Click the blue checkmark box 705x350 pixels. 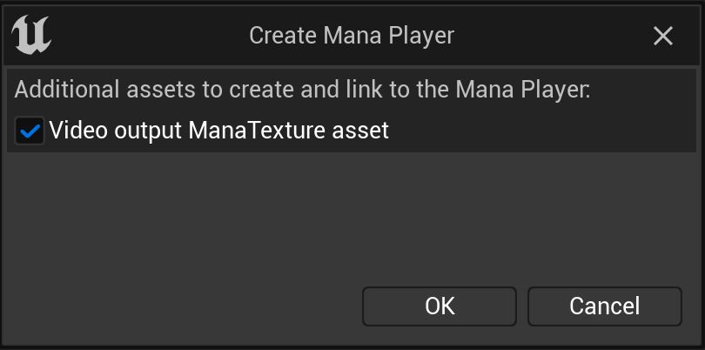coord(30,131)
